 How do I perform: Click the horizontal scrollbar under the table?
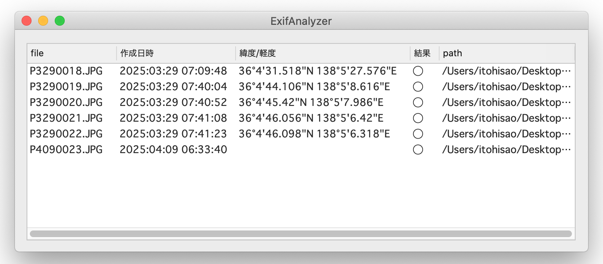click(x=301, y=234)
